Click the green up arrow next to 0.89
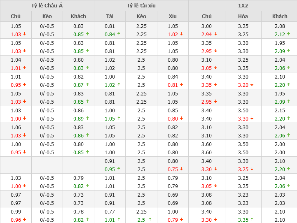Viewport: 297px width, 223px height. [x=87, y=119]
